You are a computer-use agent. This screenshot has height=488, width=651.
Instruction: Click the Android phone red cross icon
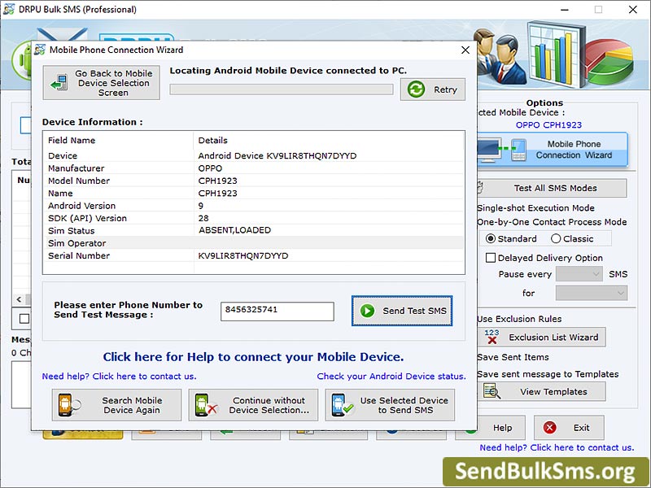point(207,405)
